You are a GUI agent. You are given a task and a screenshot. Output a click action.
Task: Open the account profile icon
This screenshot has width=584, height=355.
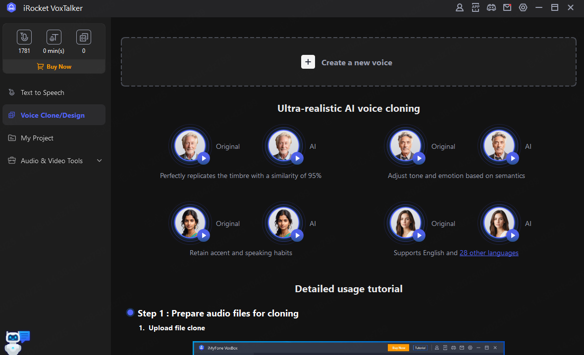pyautogui.click(x=460, y=7)
